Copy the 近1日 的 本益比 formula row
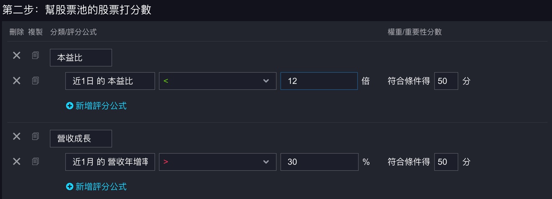The image size is (552, 199). [36, 81]
